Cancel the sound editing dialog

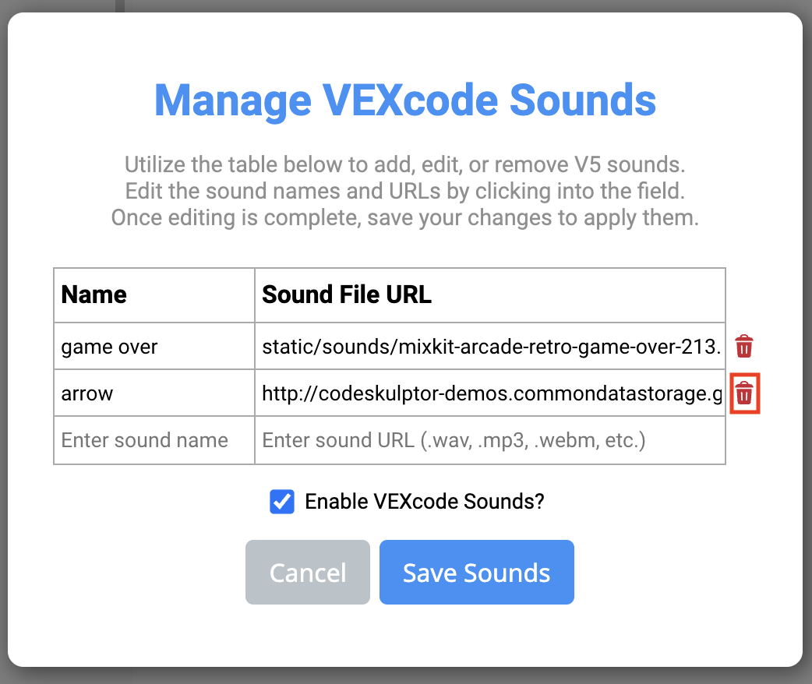tap(307, 572)
